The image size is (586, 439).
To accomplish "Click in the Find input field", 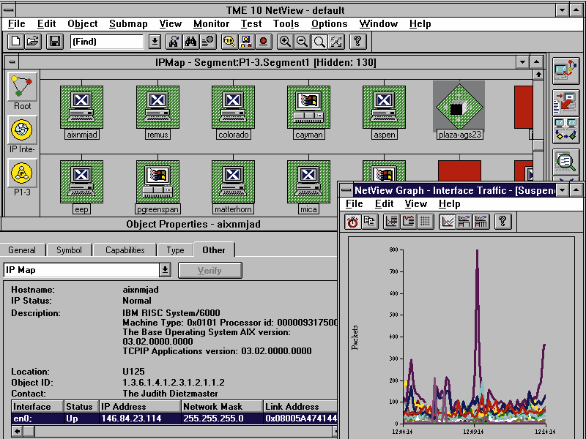I will click(107, 42).
